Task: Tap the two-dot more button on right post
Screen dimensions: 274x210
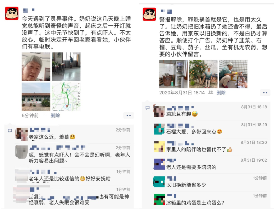Action: point(265,93)
